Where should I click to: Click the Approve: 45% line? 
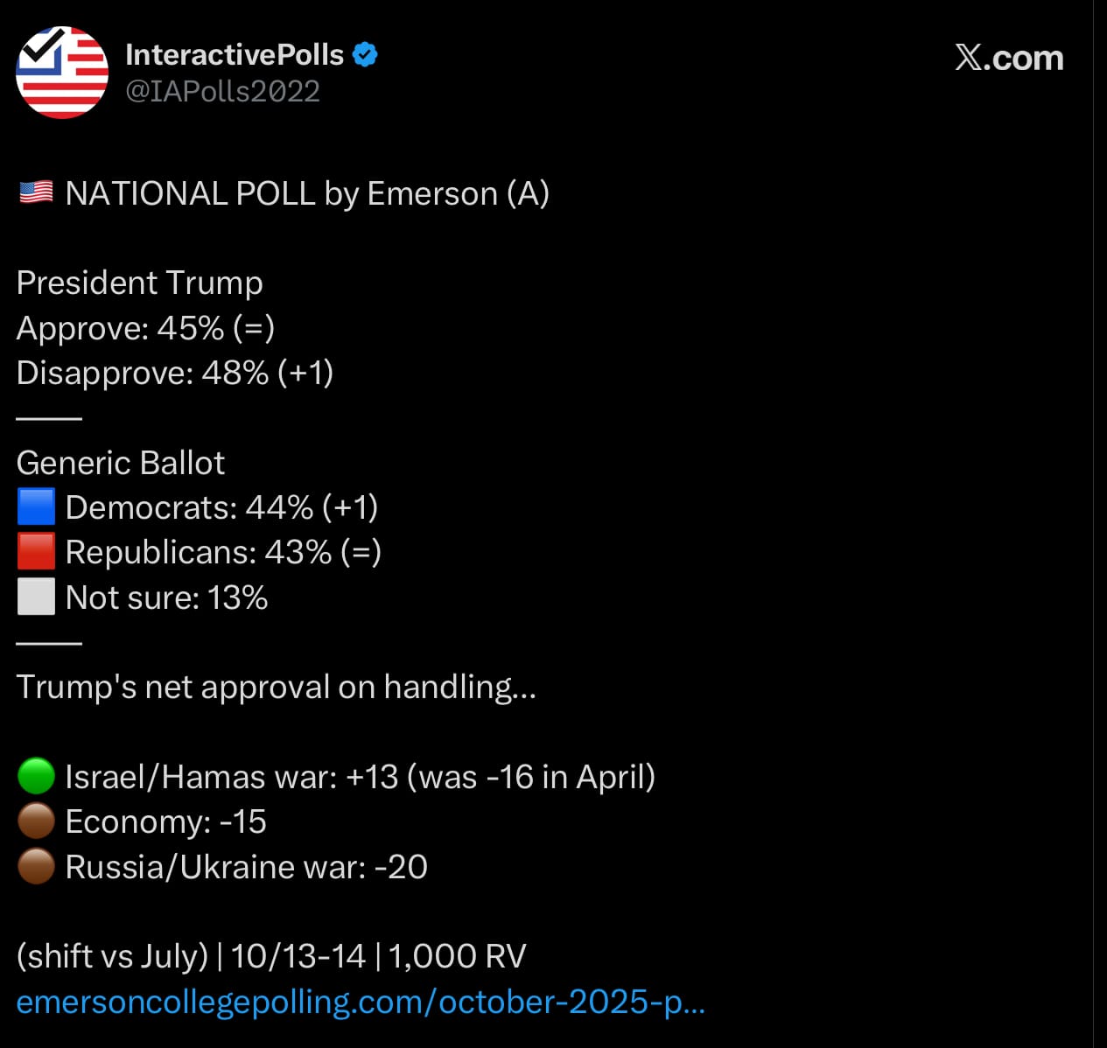point(145,328)
